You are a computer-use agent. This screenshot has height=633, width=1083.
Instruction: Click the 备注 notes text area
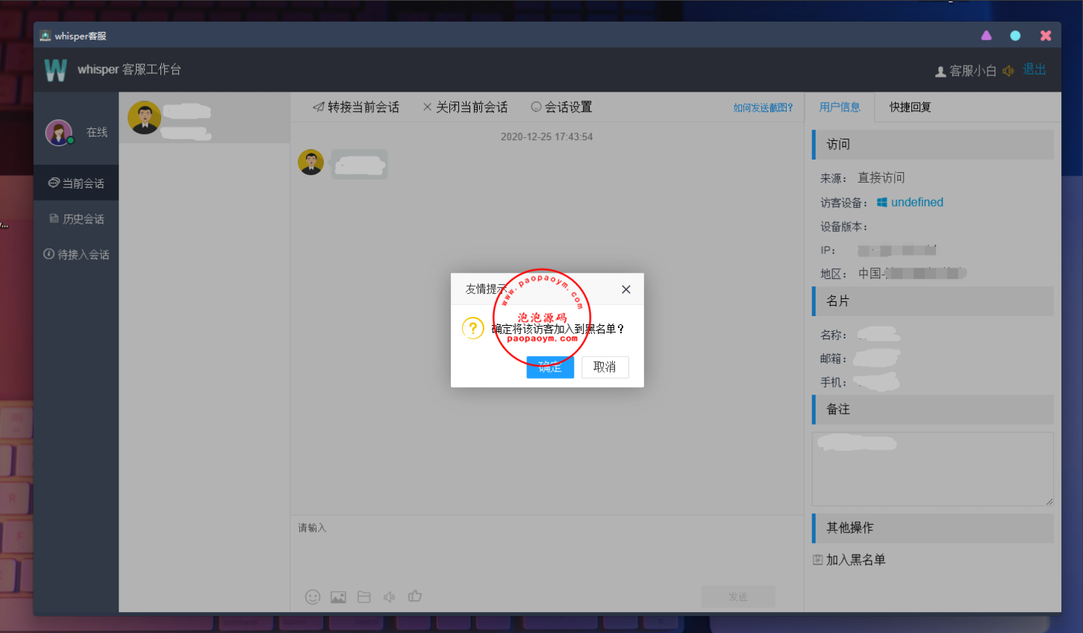click(932, 470)
